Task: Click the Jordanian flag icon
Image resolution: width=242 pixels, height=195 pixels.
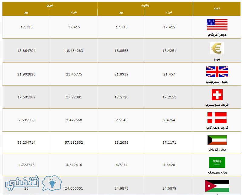Action: (217, 186)
